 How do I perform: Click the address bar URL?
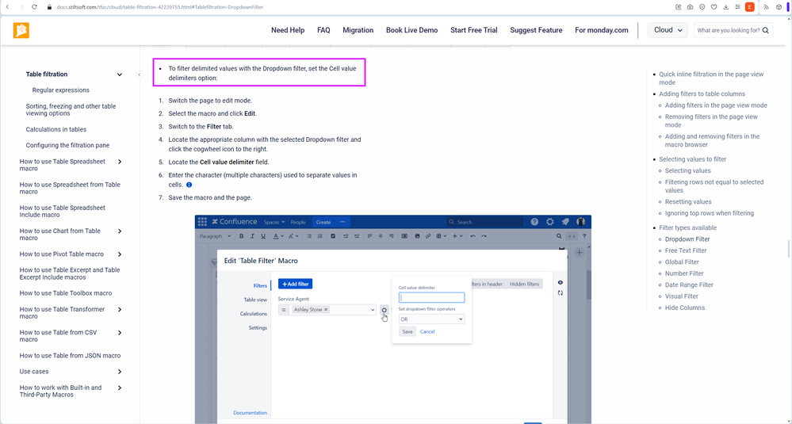click(159, 7)
